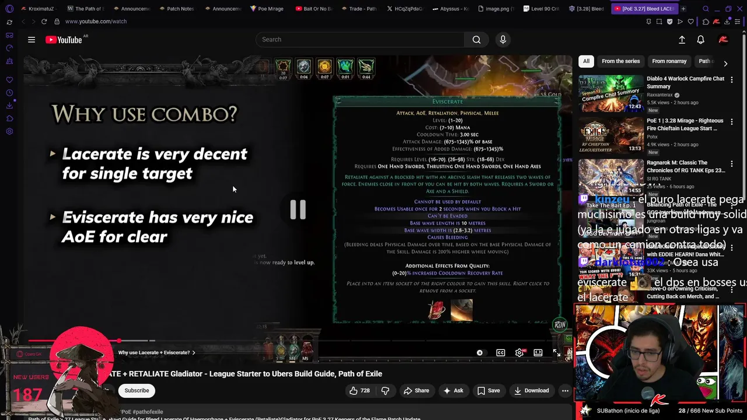The width and height of the screenshot is (747, 420).
Task: Pause the video via the center pause icon
Action: click(x=298, y=209)
